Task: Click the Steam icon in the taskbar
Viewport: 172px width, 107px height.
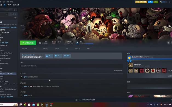Action: click(47, 105)
